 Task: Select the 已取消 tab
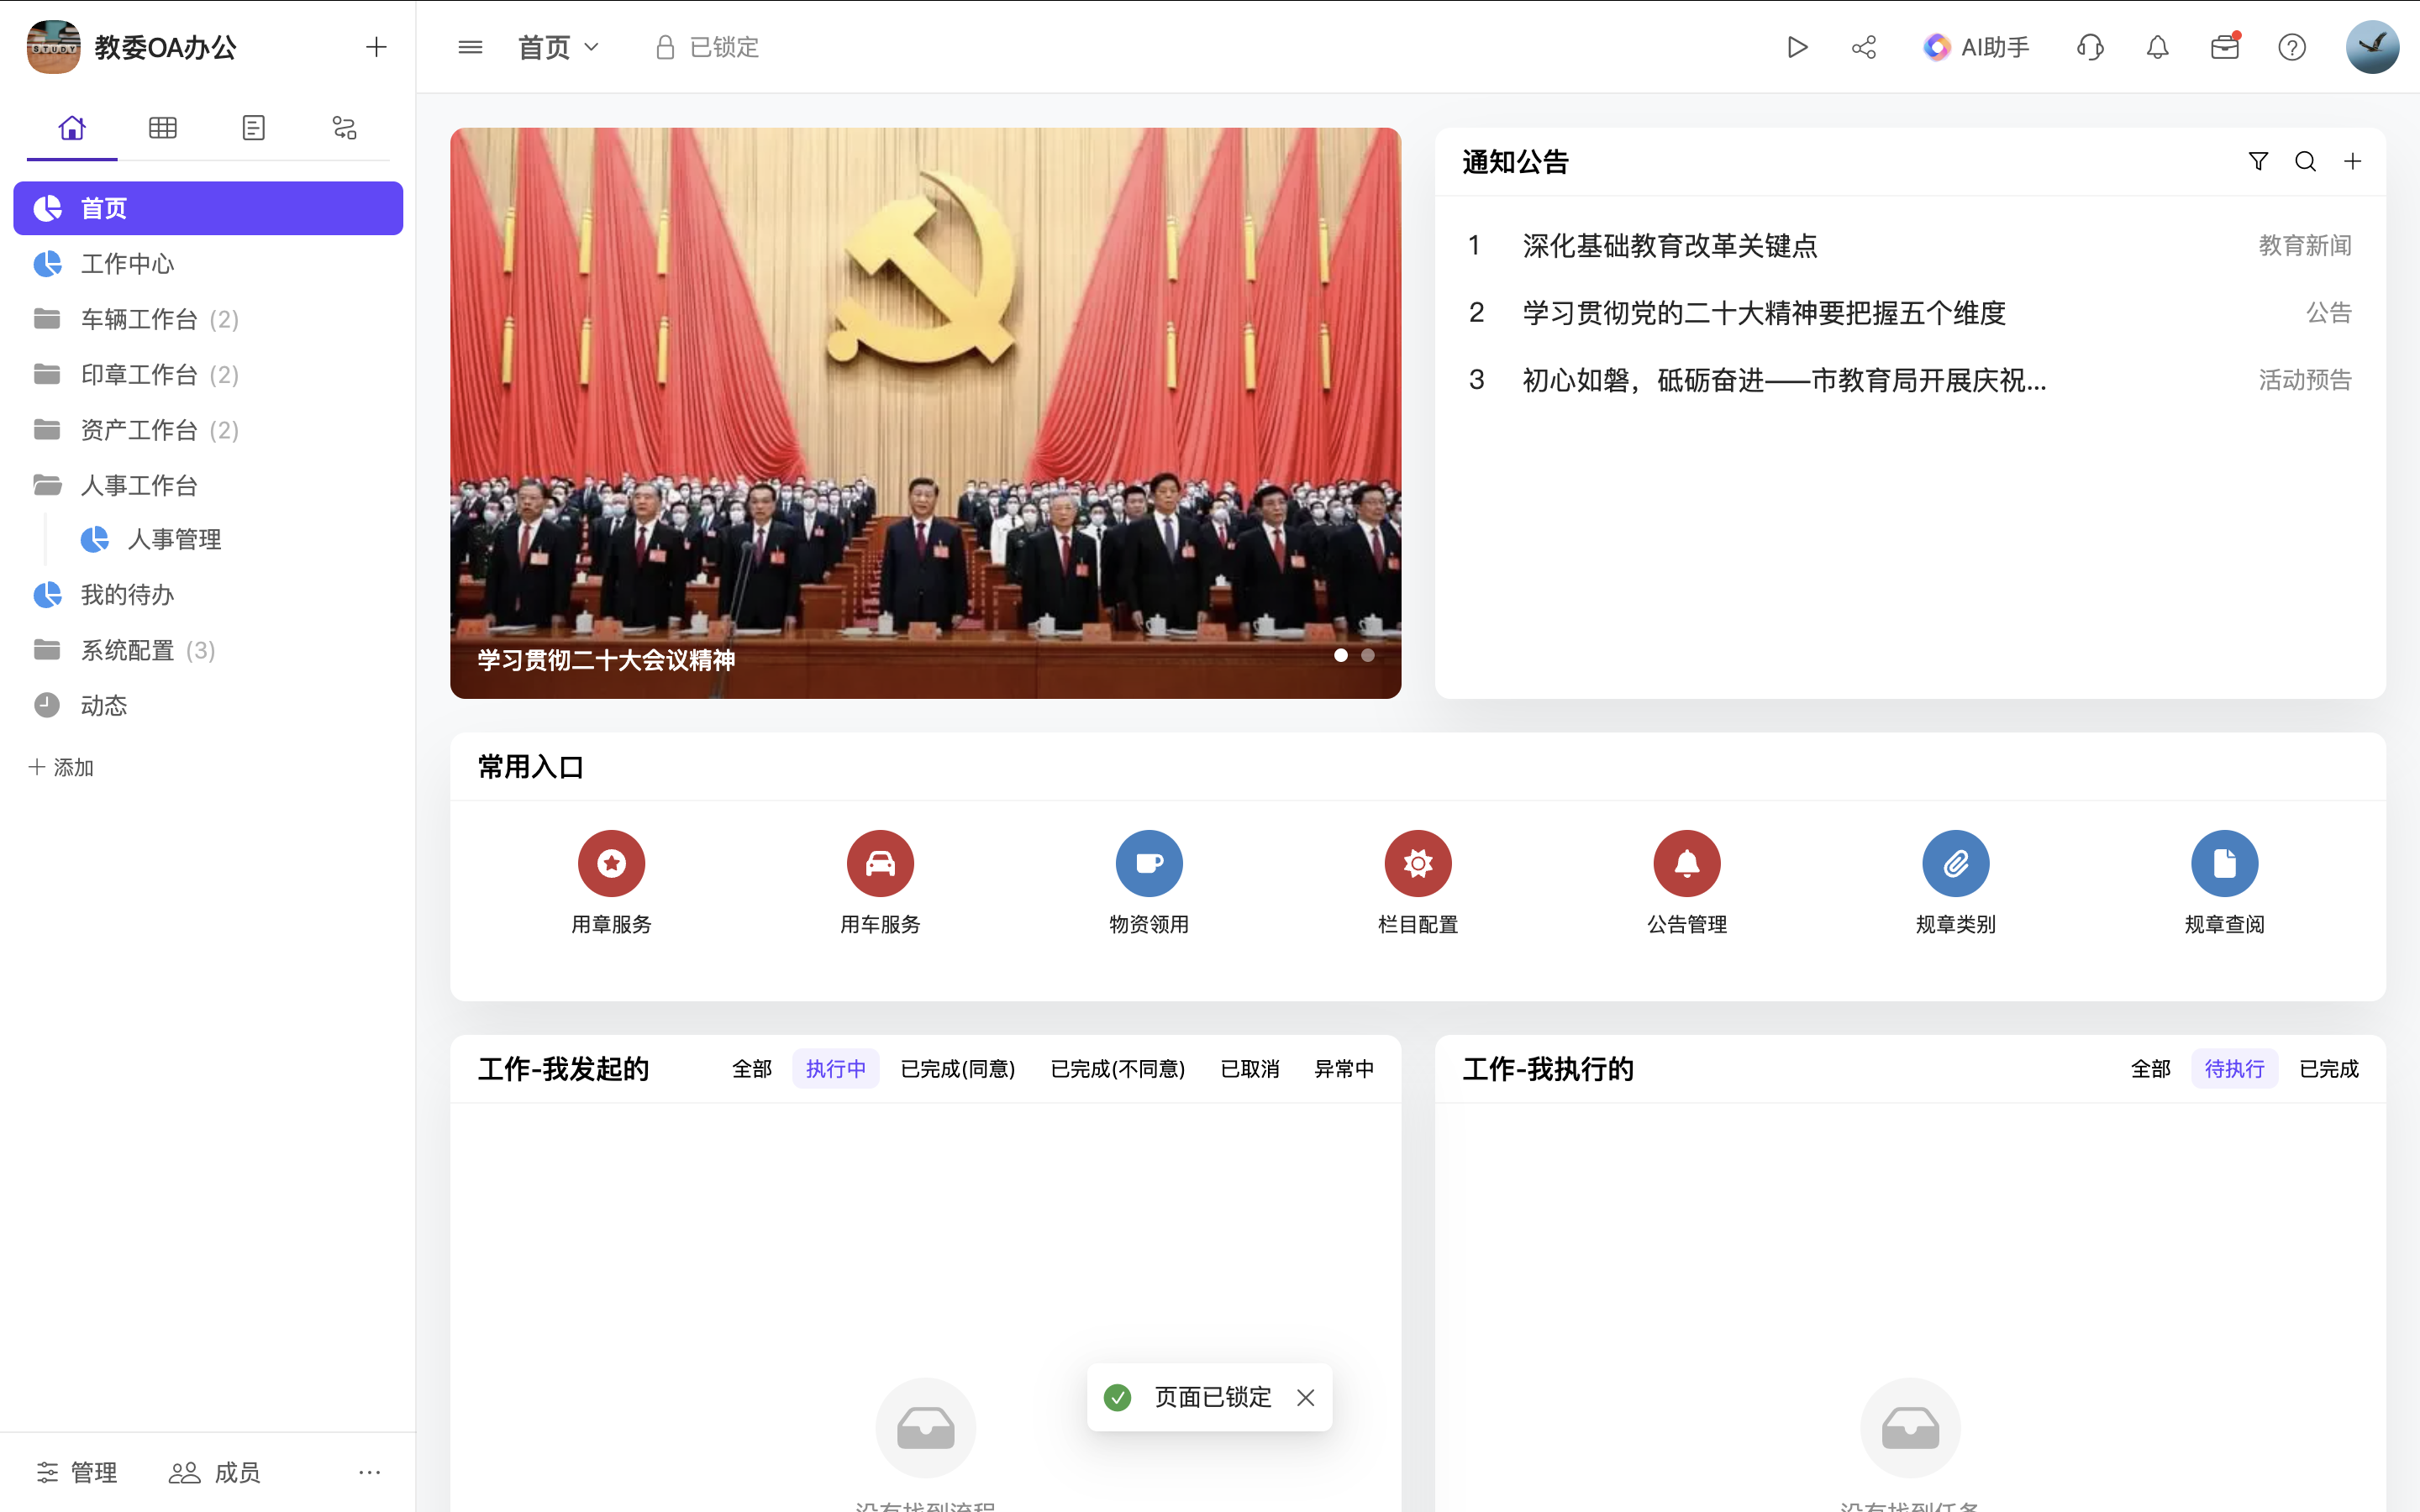1250,1069
